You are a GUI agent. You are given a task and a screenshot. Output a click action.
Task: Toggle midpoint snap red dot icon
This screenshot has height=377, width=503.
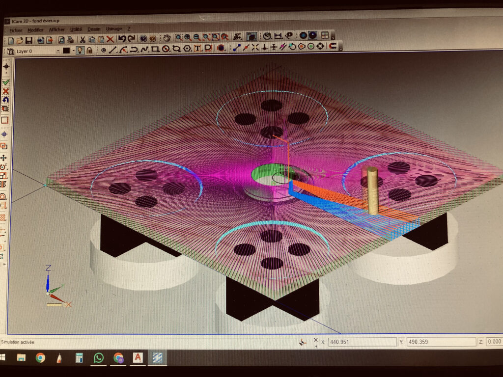(x=246, y=48)
